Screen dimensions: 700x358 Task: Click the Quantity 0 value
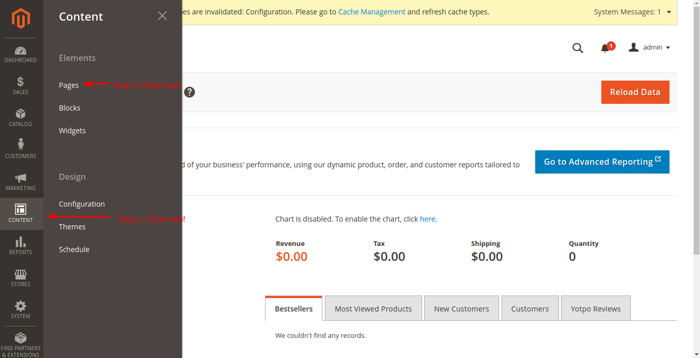(x=572, y=257)
